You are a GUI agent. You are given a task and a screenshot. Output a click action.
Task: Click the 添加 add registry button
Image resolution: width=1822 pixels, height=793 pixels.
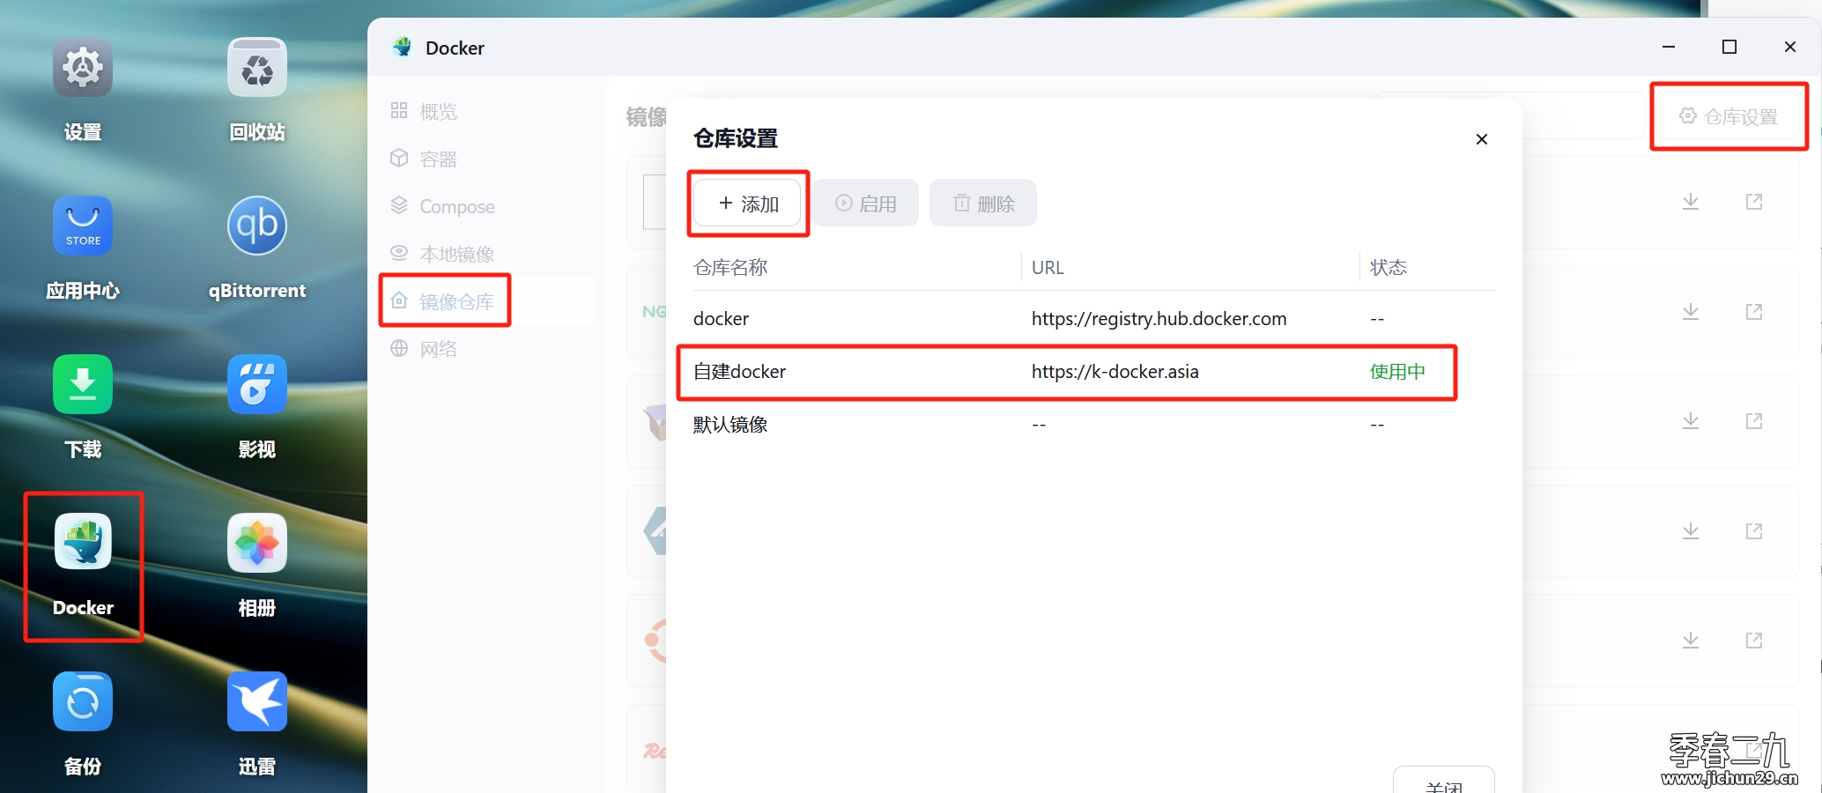coord(748,204)
